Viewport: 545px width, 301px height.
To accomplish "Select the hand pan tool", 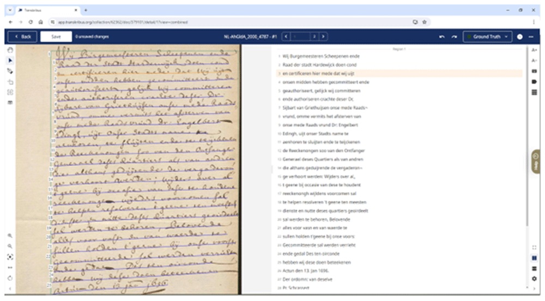I will pyautogui.click(x=10, y=50).
